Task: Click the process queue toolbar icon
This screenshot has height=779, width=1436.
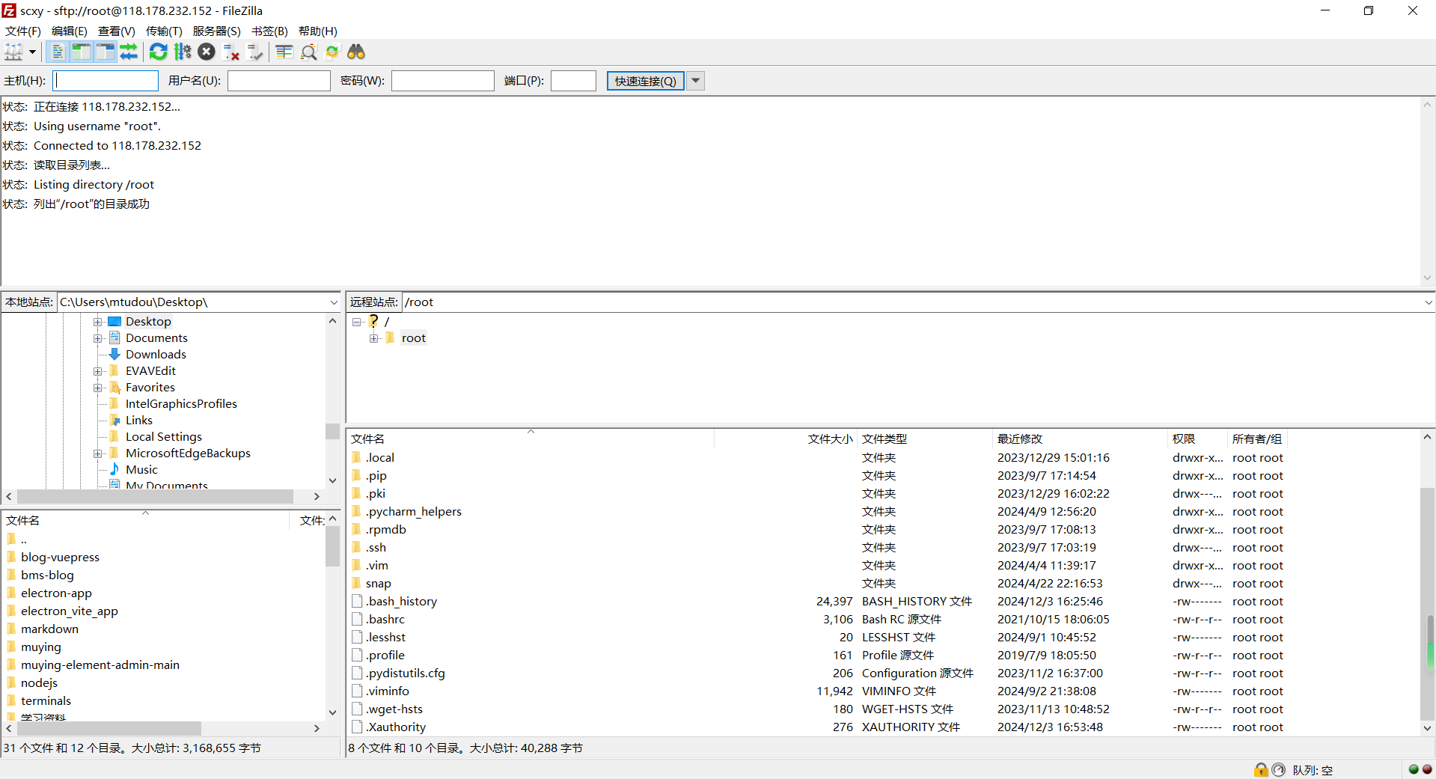Action: point(183,52)
